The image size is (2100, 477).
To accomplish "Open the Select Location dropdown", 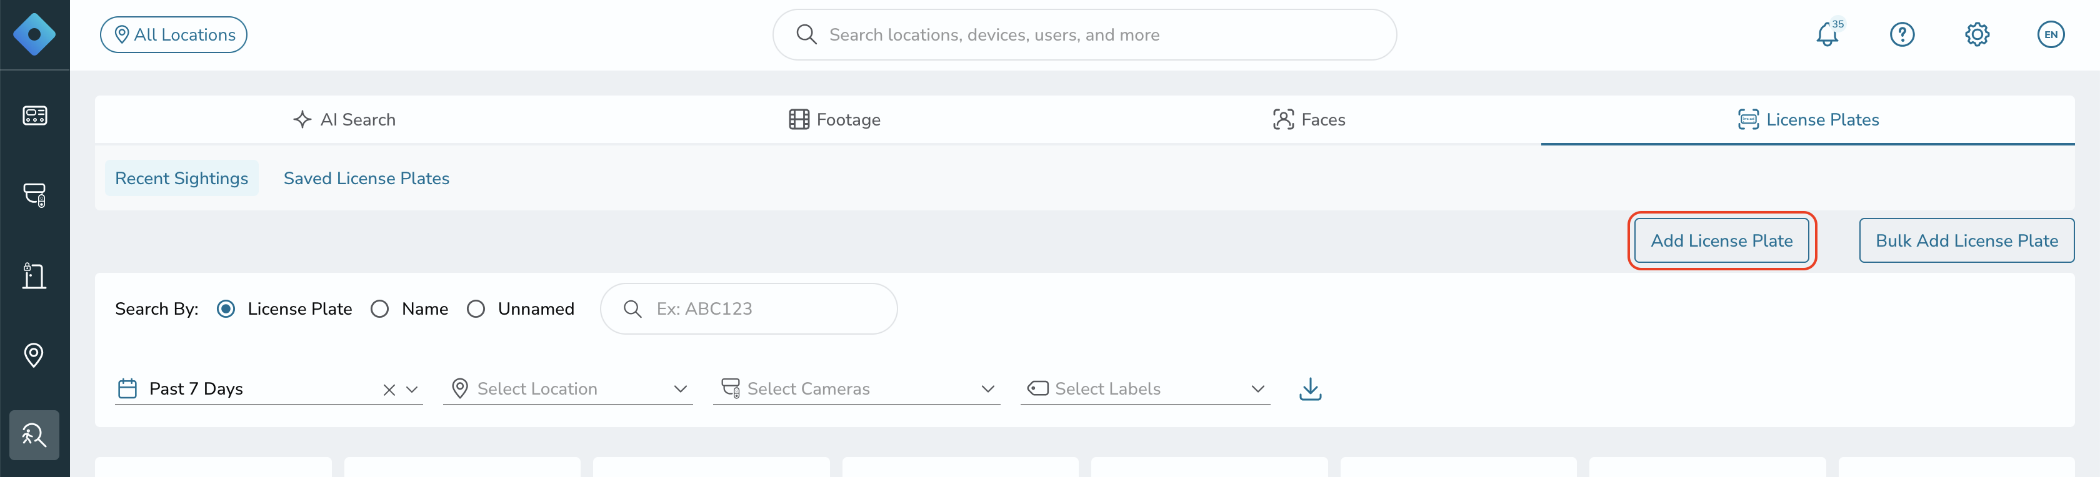I will (568, 389).
